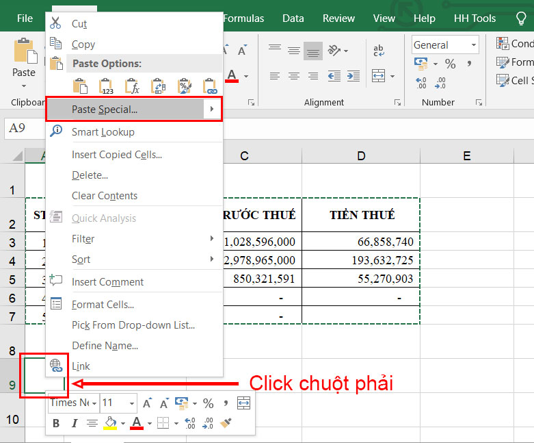Open the General number format dropdown
534x443 pixels.
pyautogui.click(x=474, y=45)
